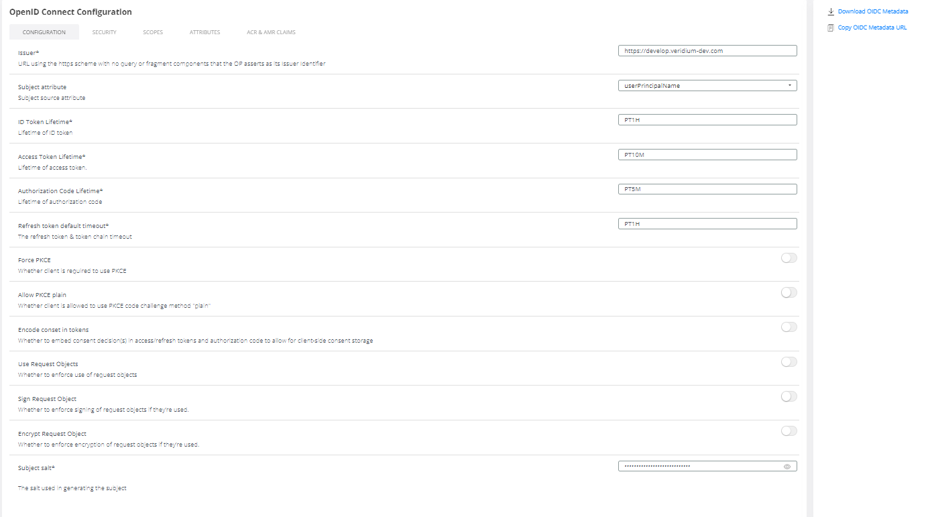This screenshot has width=928, height=517.
Task: Switch to the ATTRIBUTES tab
Action: click(205, 32)
